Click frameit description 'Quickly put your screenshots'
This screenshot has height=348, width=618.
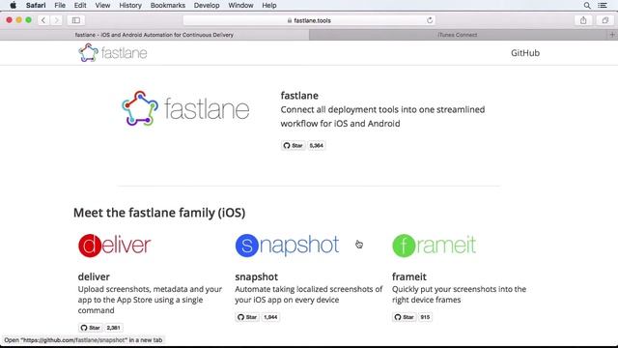coord(459,294)
